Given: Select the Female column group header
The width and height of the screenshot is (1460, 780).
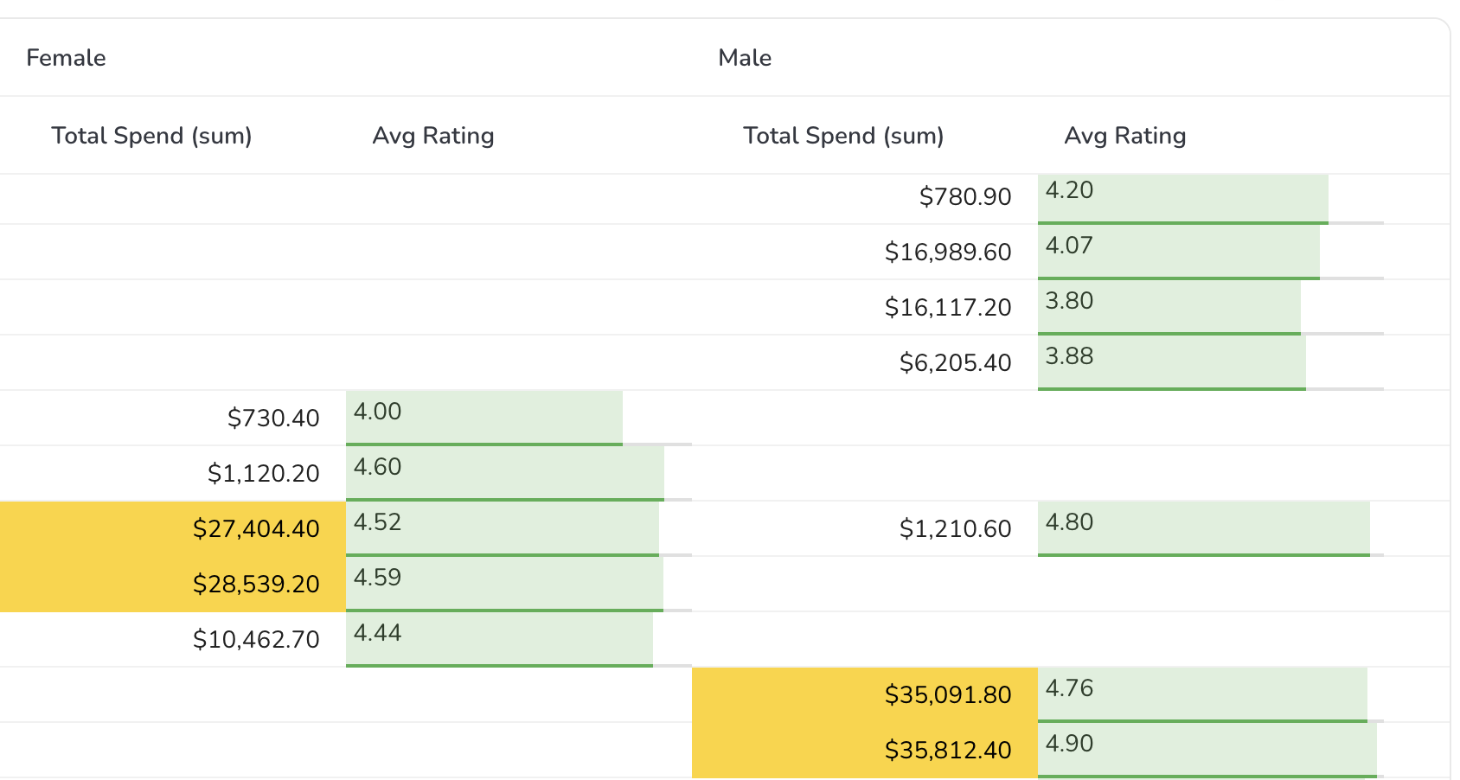Looking at the screenshot, I should [346, 58].
